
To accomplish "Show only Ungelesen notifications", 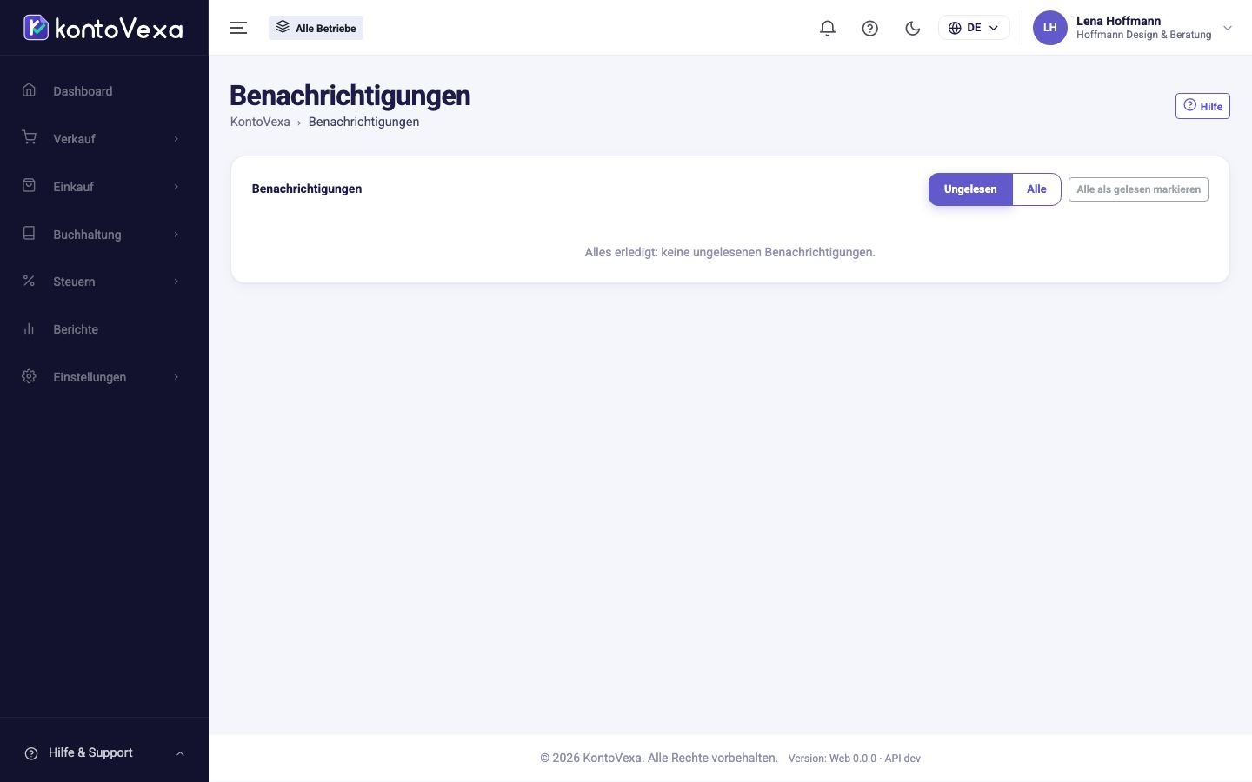I will [x=970, y=189].
